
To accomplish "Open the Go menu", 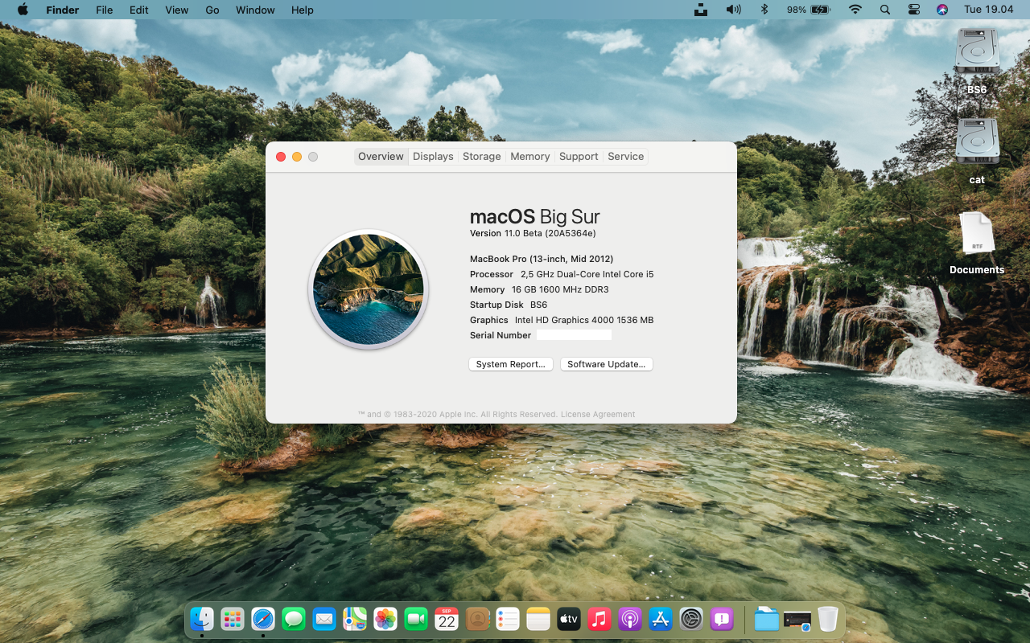I will (x=212, y=10).
